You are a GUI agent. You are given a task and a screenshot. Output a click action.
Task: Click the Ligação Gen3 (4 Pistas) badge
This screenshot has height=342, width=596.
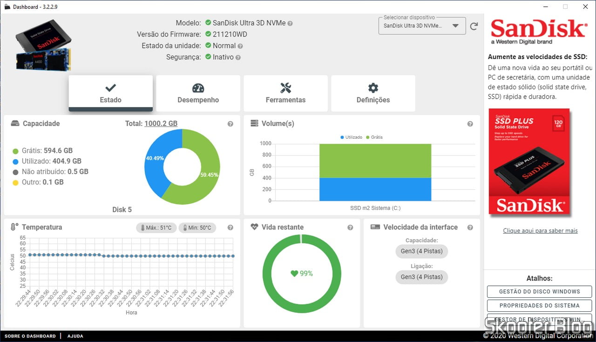[x=421, y=277]
